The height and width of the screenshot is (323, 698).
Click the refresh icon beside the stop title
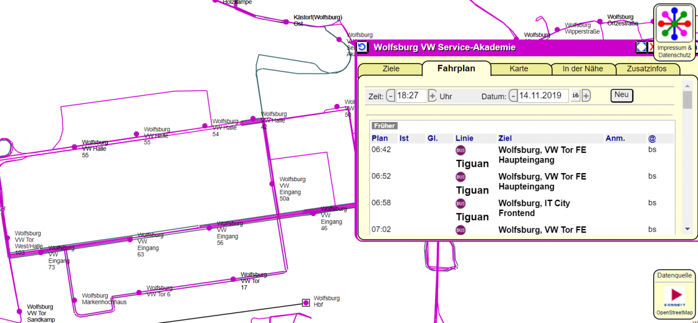pyautogui.click(x=362, y=48)
